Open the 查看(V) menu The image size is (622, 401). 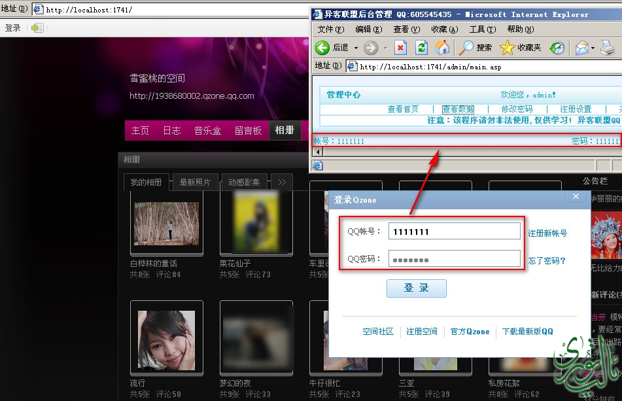tap(407, 29)
